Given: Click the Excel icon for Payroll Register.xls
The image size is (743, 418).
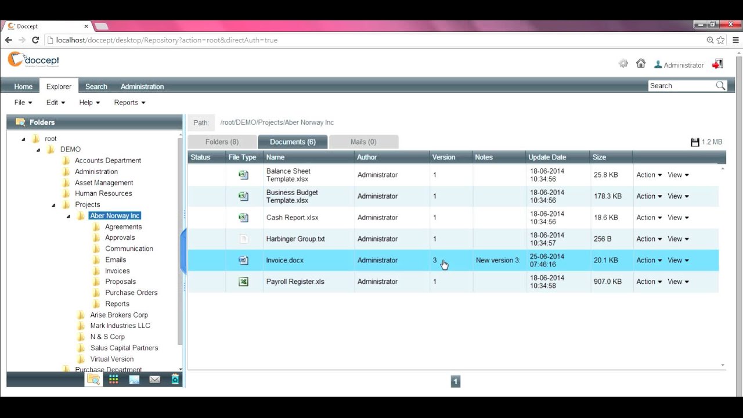Looking at the screenshot, I should click(x=244, y=282).
